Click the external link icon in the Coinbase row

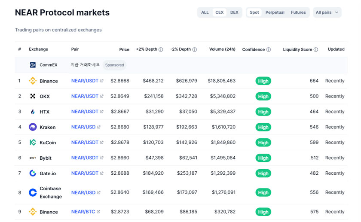coord(99,192)
